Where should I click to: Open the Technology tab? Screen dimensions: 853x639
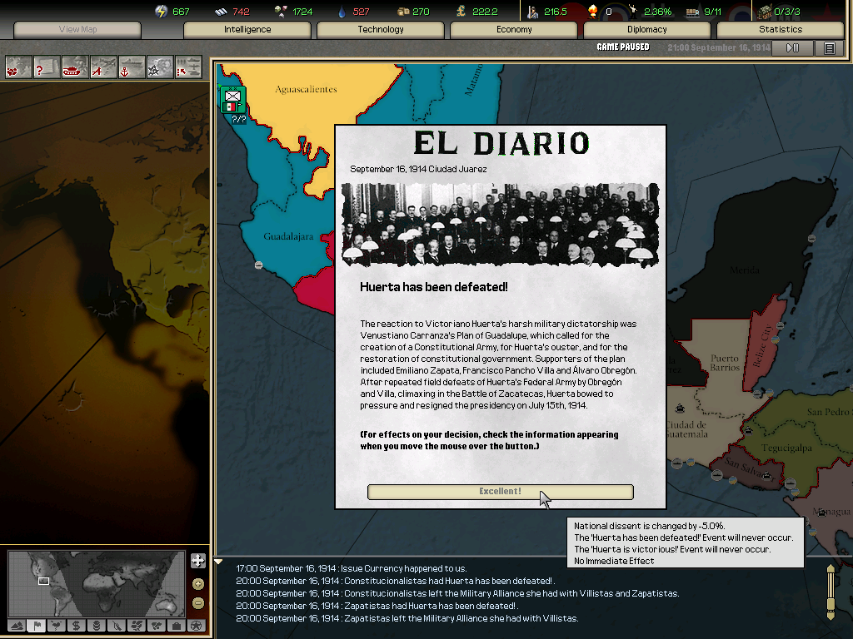point(381,29)
